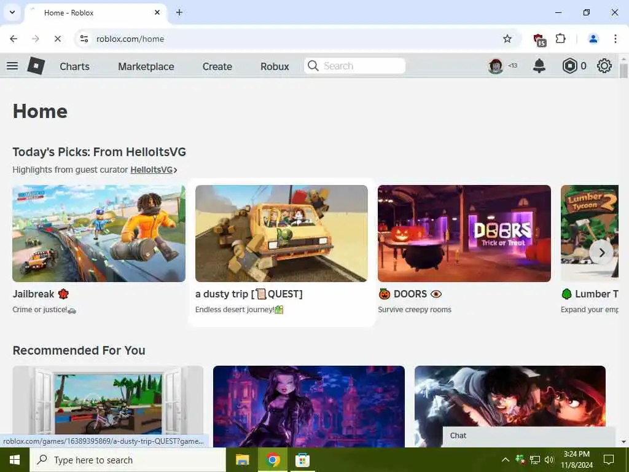This screenshot has width=629, height=472.
Task: Open the network icon in system tray
Action: (535, 460)
